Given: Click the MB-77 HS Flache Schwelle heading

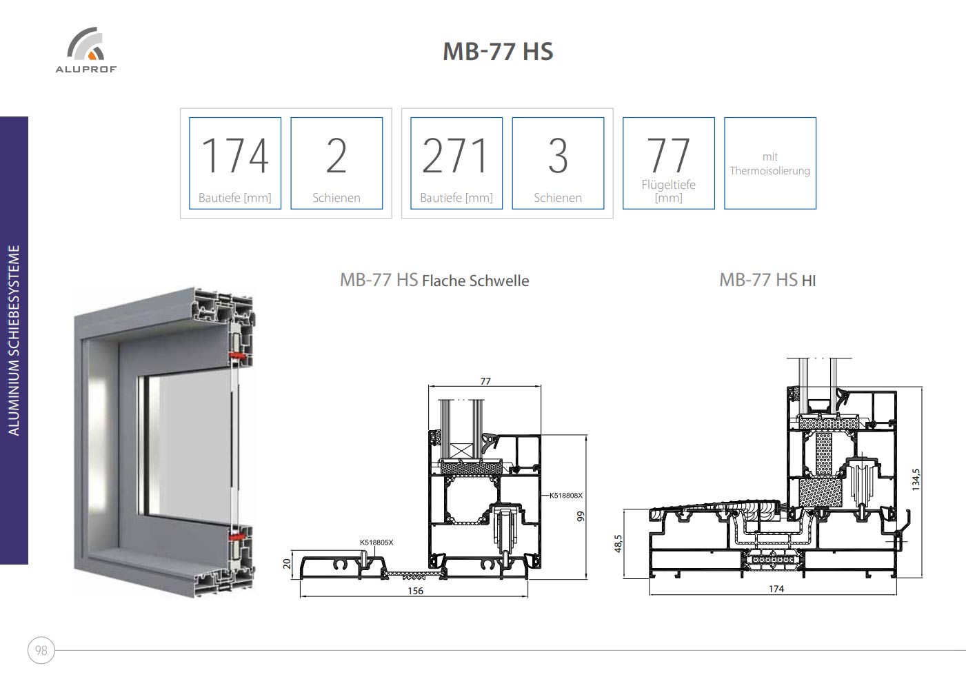Looking at the screenshot, I should [x=434, y=280].
